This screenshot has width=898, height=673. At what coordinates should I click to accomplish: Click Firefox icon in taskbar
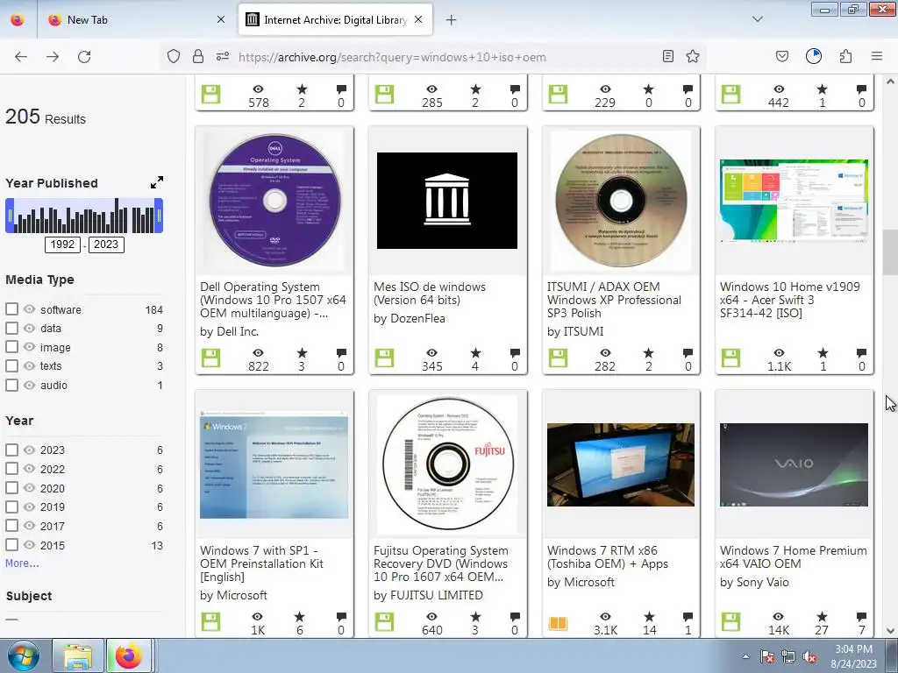point(129,655)
